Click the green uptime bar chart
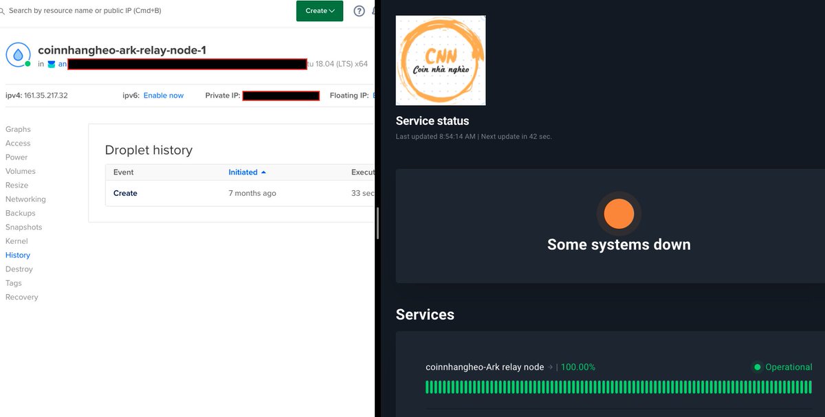The width and height of the screenshot is (825, 417). [x=619, y=387]
